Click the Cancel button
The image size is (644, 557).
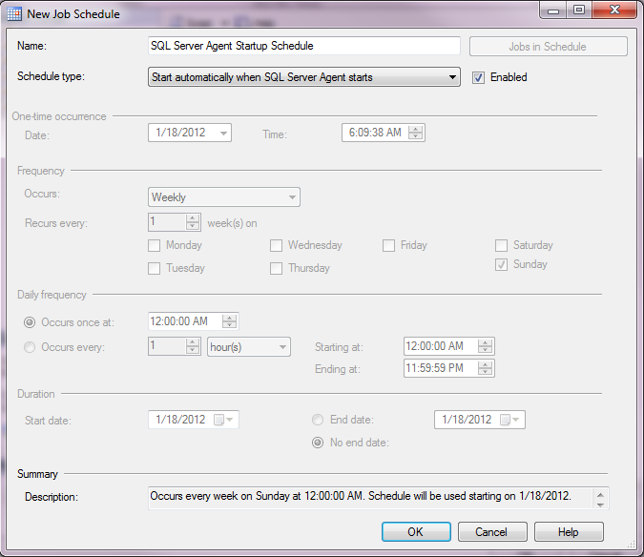coord(492,532)
